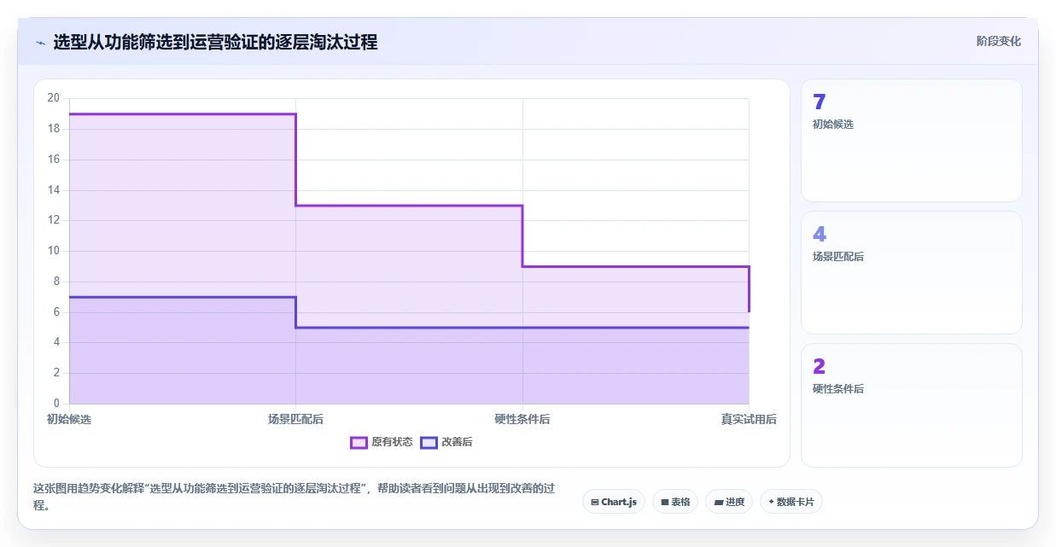Viewport: 1056px width, 547px height.
Task: Open the 场景匹配后 card showing 4
Action: [x=911, y=272]
